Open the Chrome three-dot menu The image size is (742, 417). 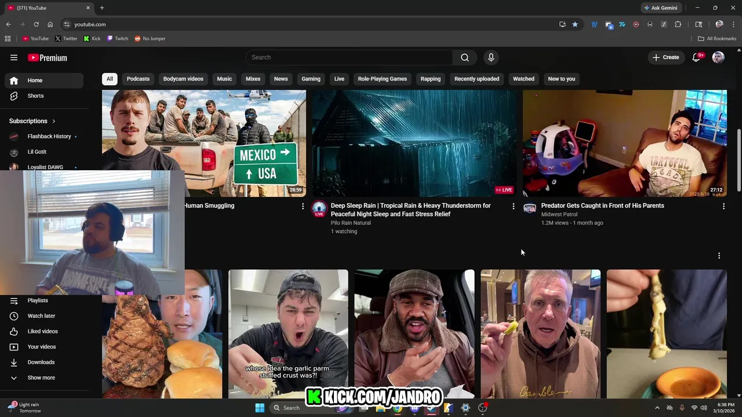[733, 24]
